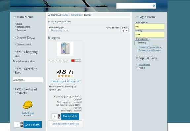The width and height of the screenshot is (190, 131).
Task: Click the password field in Login Form
Action: tap(150, 35)
